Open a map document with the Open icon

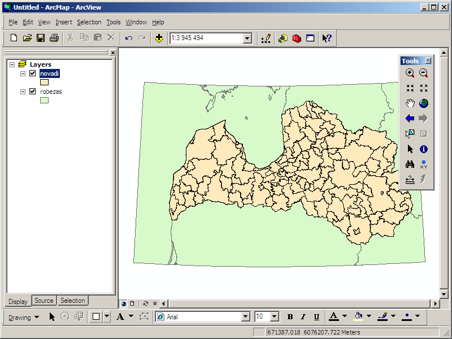pos(27,38)
